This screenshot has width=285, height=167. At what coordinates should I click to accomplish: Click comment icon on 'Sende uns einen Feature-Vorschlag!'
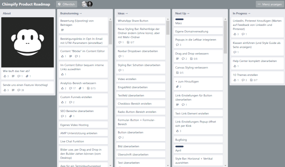tap(19, 90)
